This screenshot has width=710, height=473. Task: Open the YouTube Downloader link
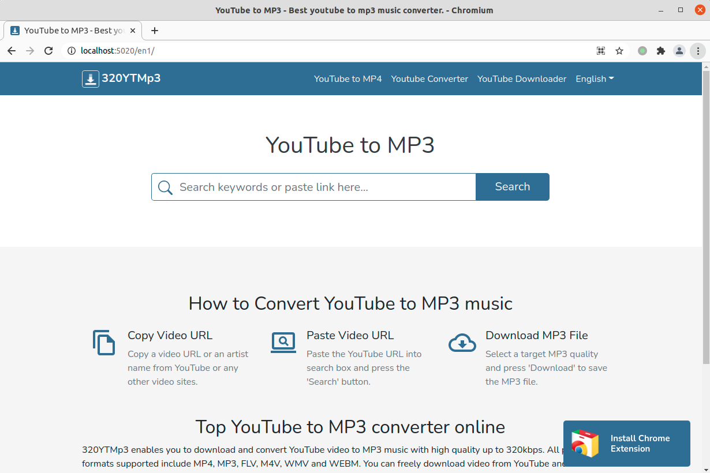pos(521,78)
